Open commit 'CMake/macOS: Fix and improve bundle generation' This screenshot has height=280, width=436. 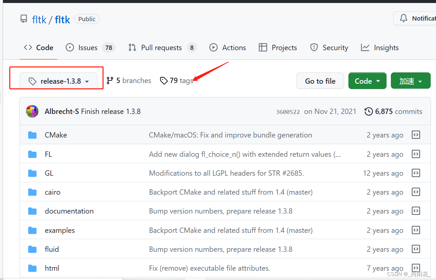click(x=231, y=135)
